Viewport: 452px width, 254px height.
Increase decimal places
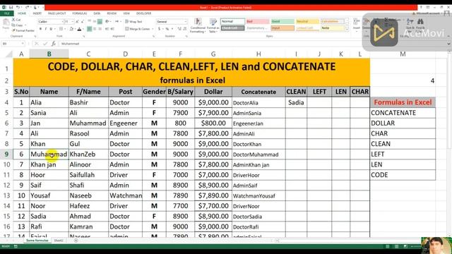(179, 29)
